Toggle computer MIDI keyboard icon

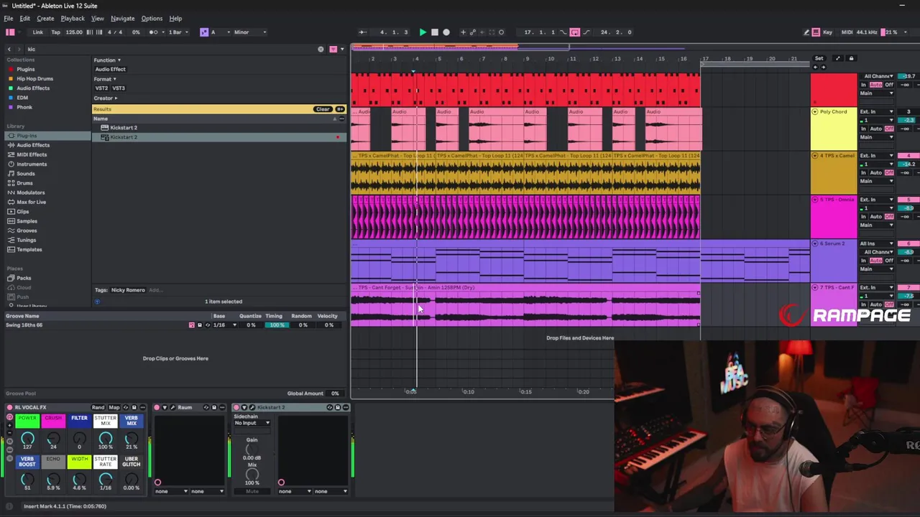[x=816, y=32]
